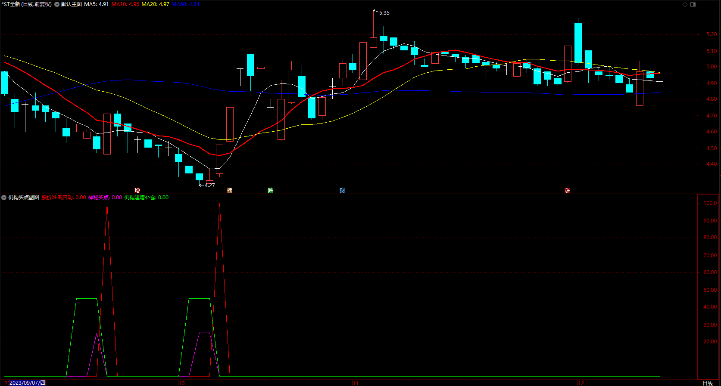Click the *ST全新 (日线.前复权) title
The width and height of the screenshot is (721, 386).
coord(27,4)
